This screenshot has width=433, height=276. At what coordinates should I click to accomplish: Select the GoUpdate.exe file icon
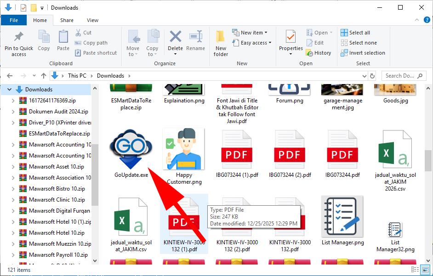tap(131, 149)
